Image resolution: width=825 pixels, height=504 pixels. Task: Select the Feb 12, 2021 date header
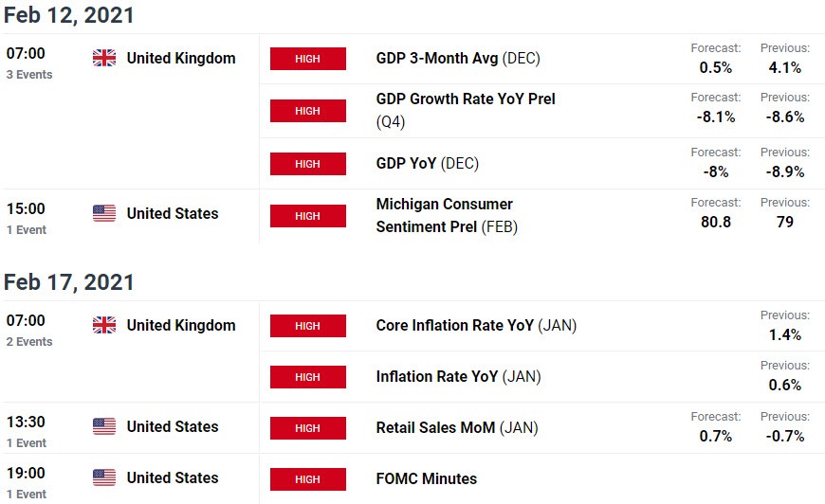coord(69,15)
